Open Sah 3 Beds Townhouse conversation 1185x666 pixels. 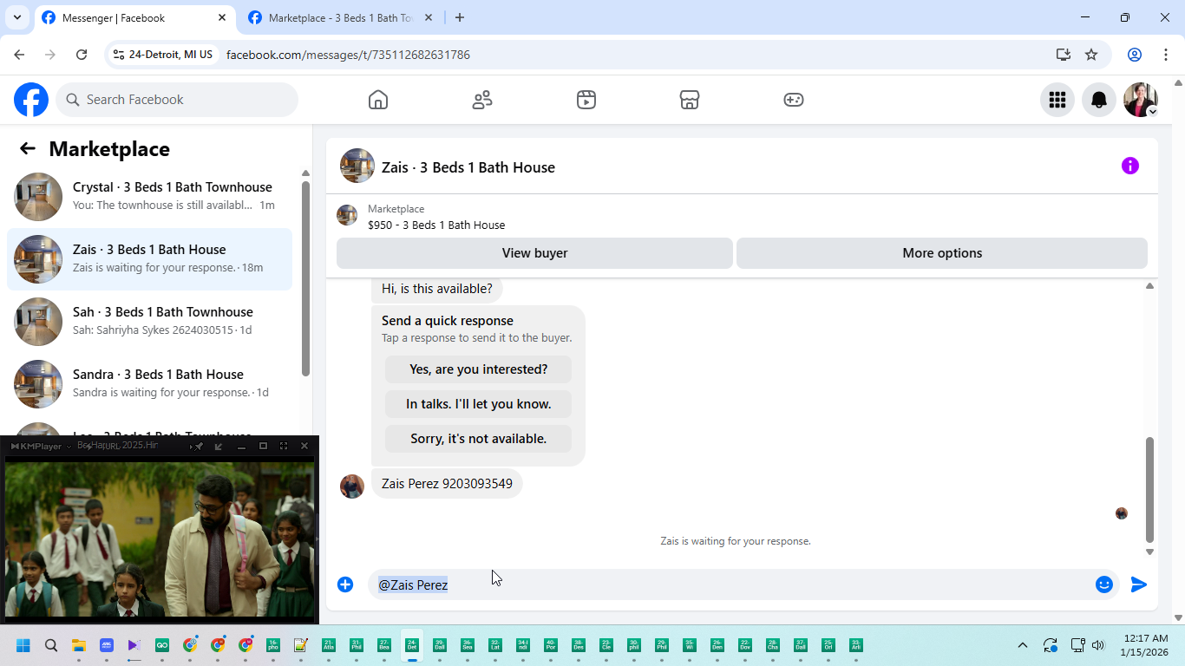pyautogui.click(x=149, y=322)
